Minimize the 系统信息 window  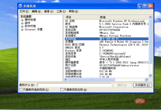point(140,6)
